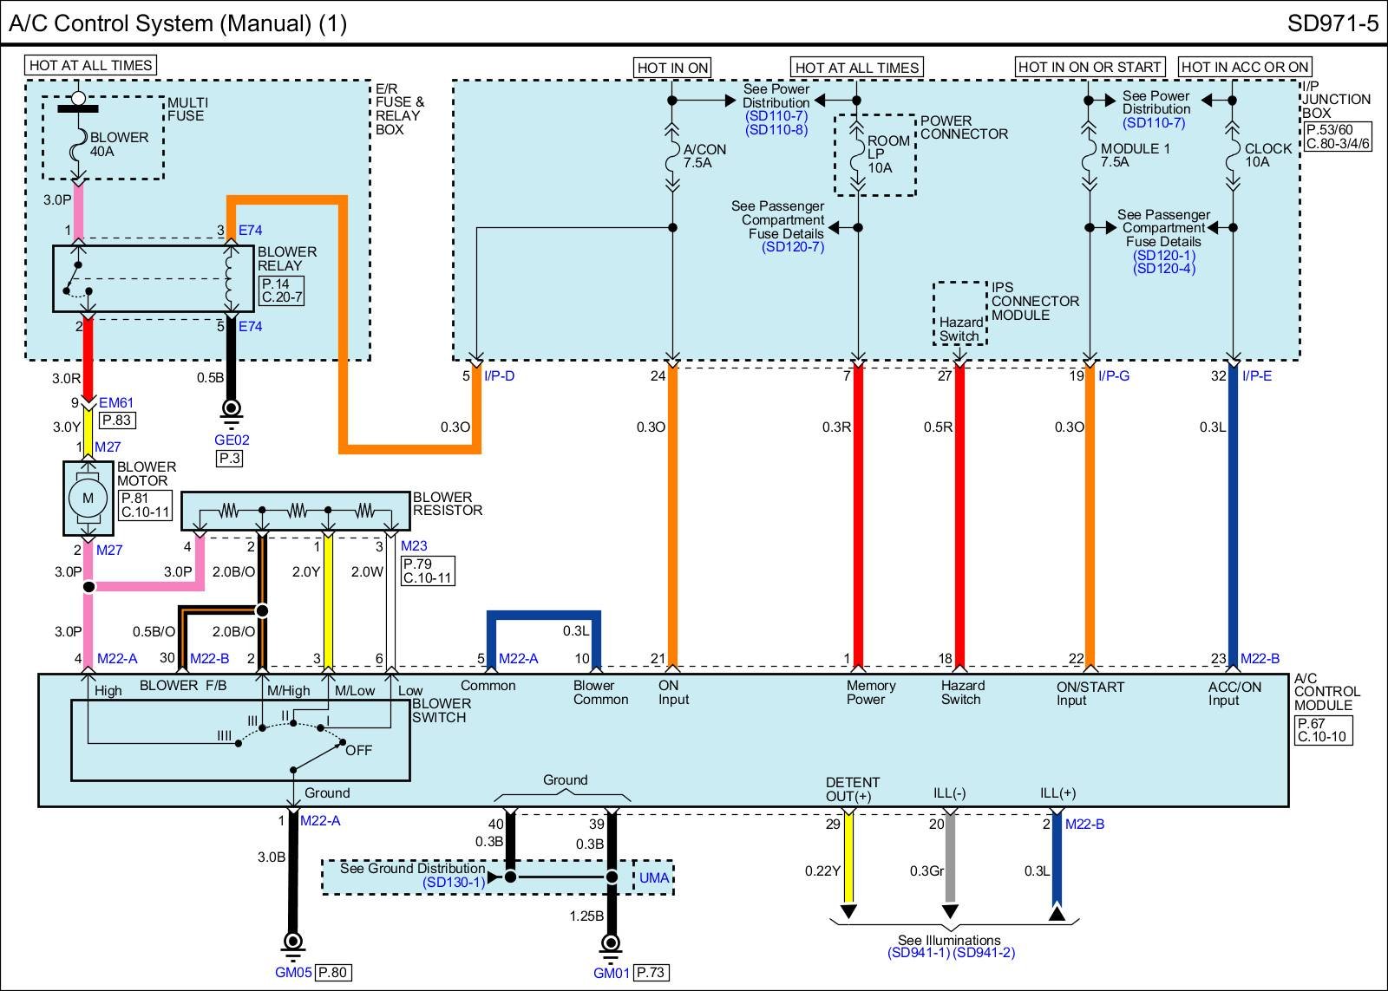Screen dimensions: 1388x991
Task: Follow the SD941-2 illuminations reference
Action: tap(984, 953)
